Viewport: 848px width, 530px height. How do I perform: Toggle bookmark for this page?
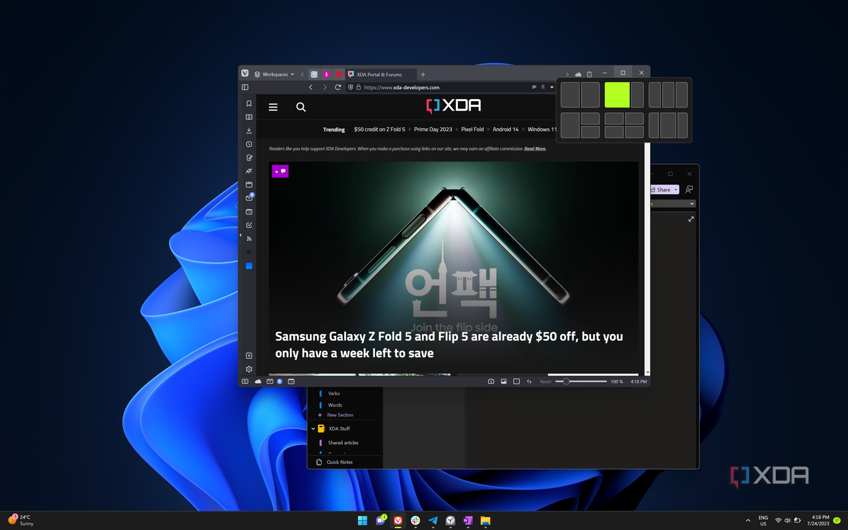pos(543,87)
